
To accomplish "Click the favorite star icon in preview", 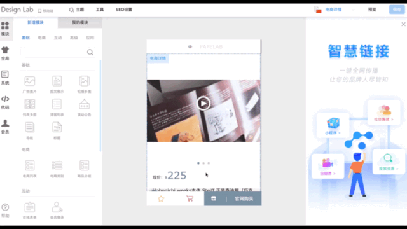I will click(x=161, y=198).
